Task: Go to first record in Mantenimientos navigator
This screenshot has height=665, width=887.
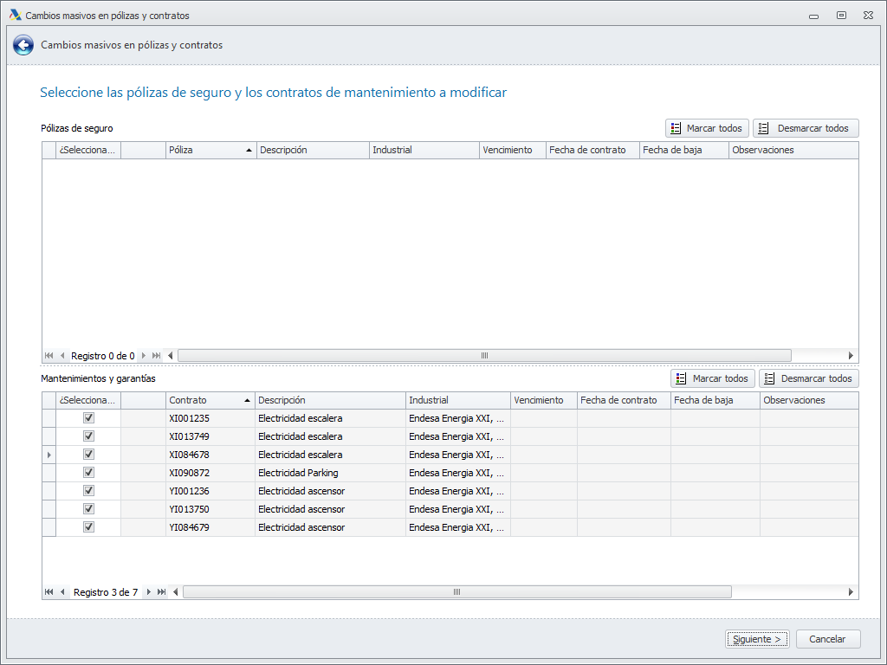Action: (49, 592)
